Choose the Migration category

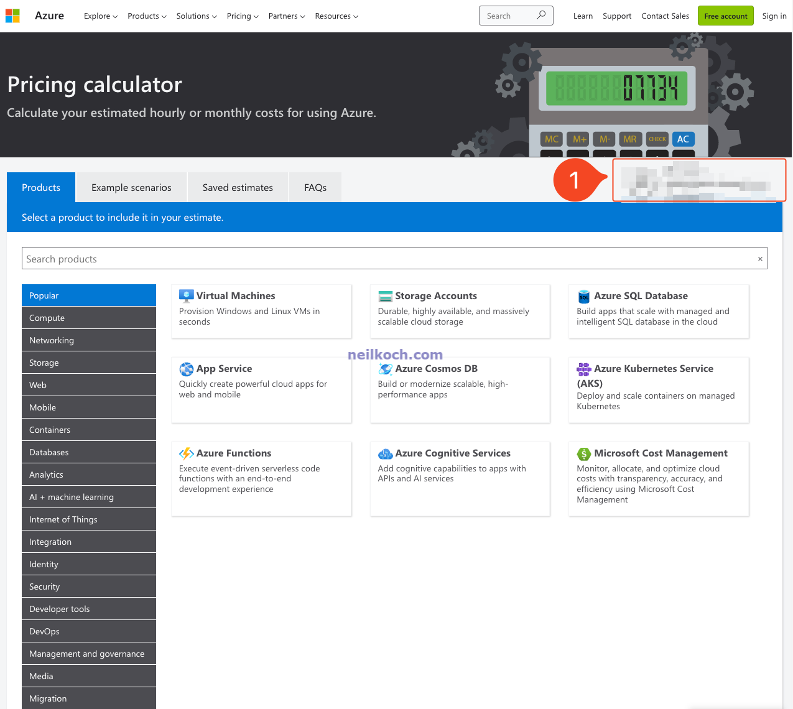tap(89, 698)
